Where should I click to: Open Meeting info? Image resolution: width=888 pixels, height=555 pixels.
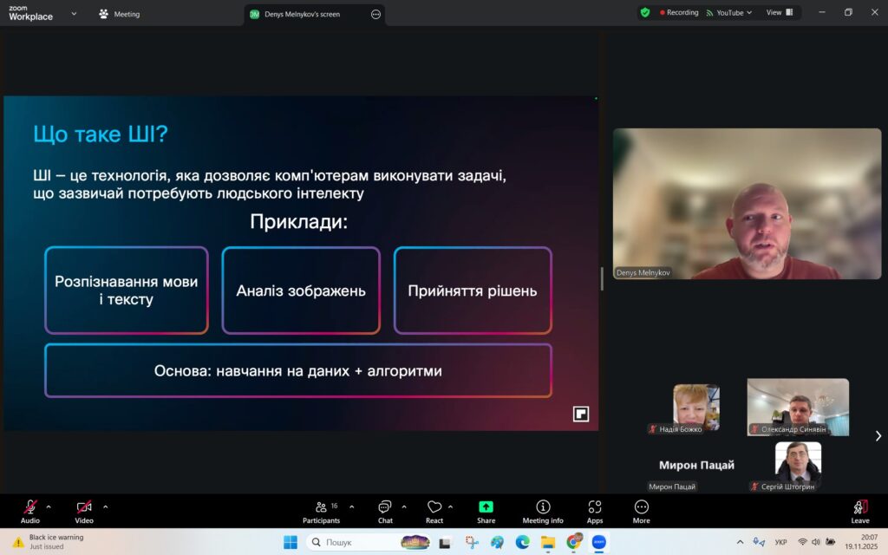(543, 511)
